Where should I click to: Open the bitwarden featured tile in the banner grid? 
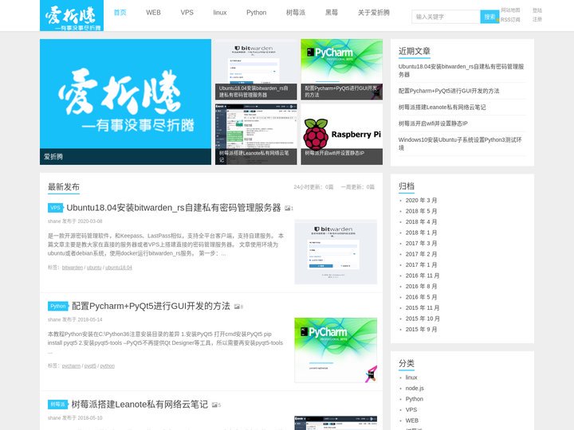(256, 69)
